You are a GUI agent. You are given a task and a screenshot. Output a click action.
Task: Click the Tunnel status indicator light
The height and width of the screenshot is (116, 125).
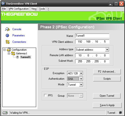pyautogui.click(x=121, y=113)
